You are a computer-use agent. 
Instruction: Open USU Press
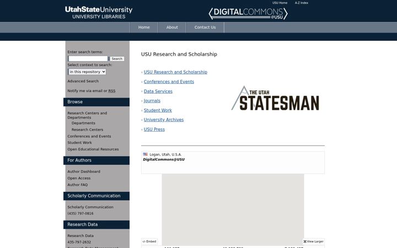(x=154, y=130)
